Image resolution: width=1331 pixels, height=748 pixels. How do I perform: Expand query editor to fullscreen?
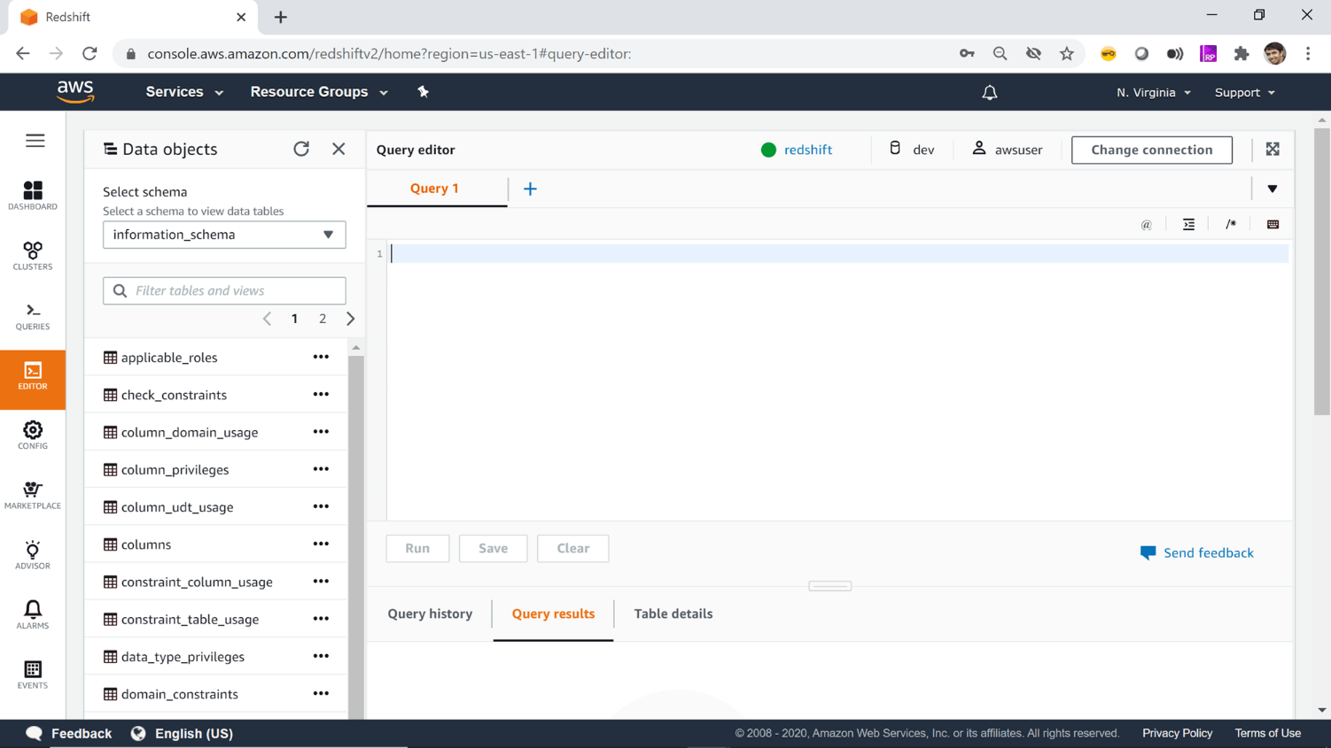[x=1273, y=150]
